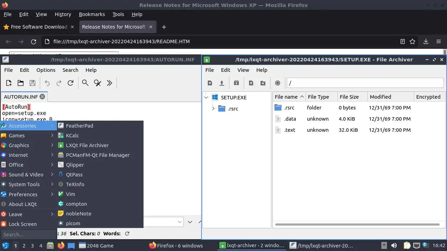The image size is (447, 251).
Task: Switch to the Free Software Download tab
Action: click(x=39, y=27)
